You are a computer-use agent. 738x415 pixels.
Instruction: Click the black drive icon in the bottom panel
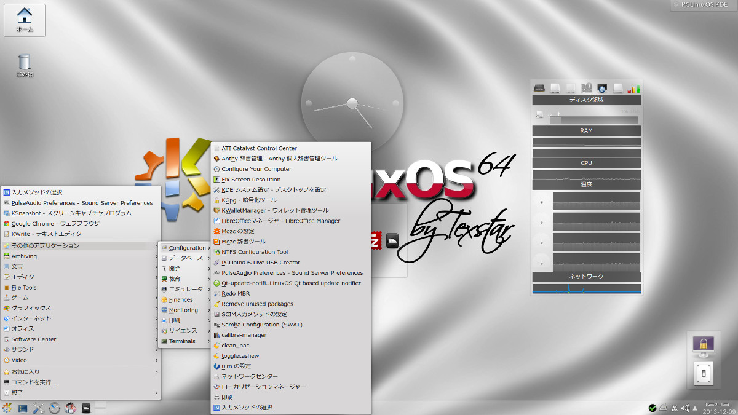86,408
